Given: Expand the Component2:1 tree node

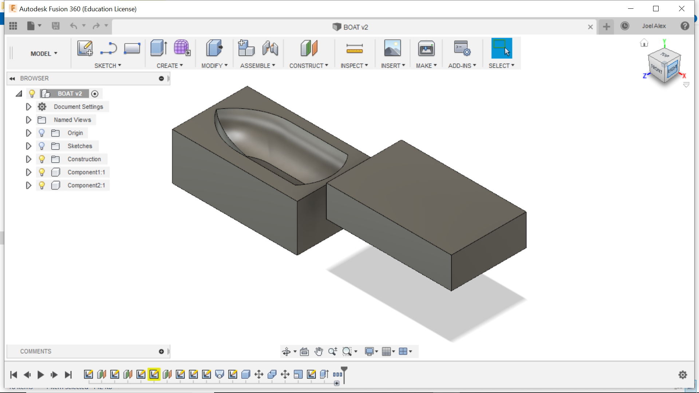Looking at the screenshot, I should point(28,185).
